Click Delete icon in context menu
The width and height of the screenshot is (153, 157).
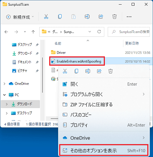coord(111,71)
